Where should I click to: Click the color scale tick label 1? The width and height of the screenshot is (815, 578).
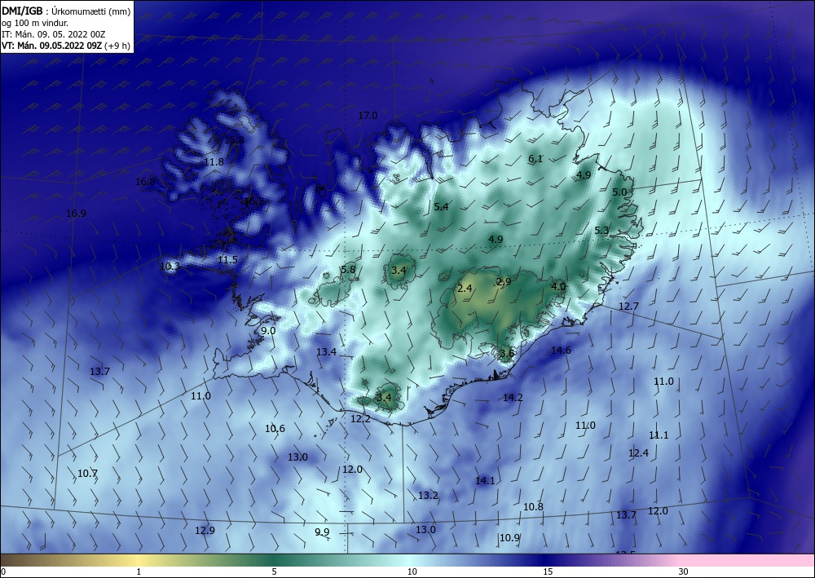click(139, 571)
